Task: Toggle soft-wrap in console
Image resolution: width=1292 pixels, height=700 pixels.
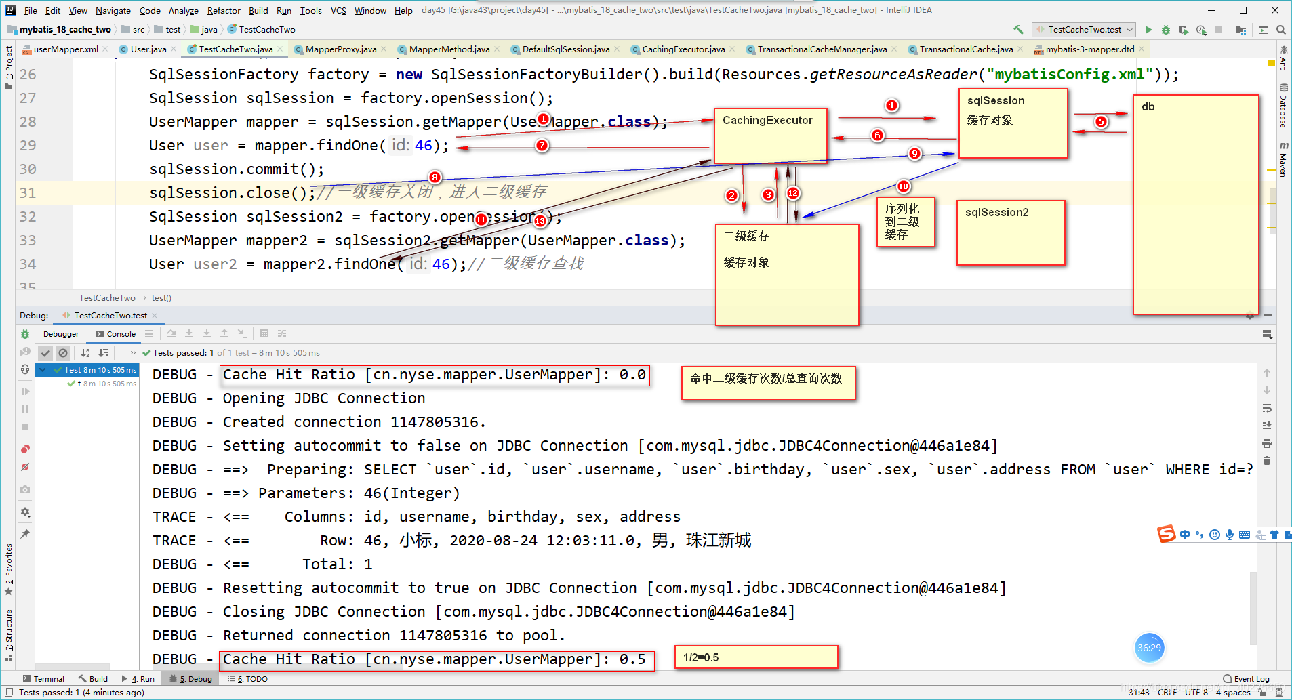Action: tap(1267, 408)
